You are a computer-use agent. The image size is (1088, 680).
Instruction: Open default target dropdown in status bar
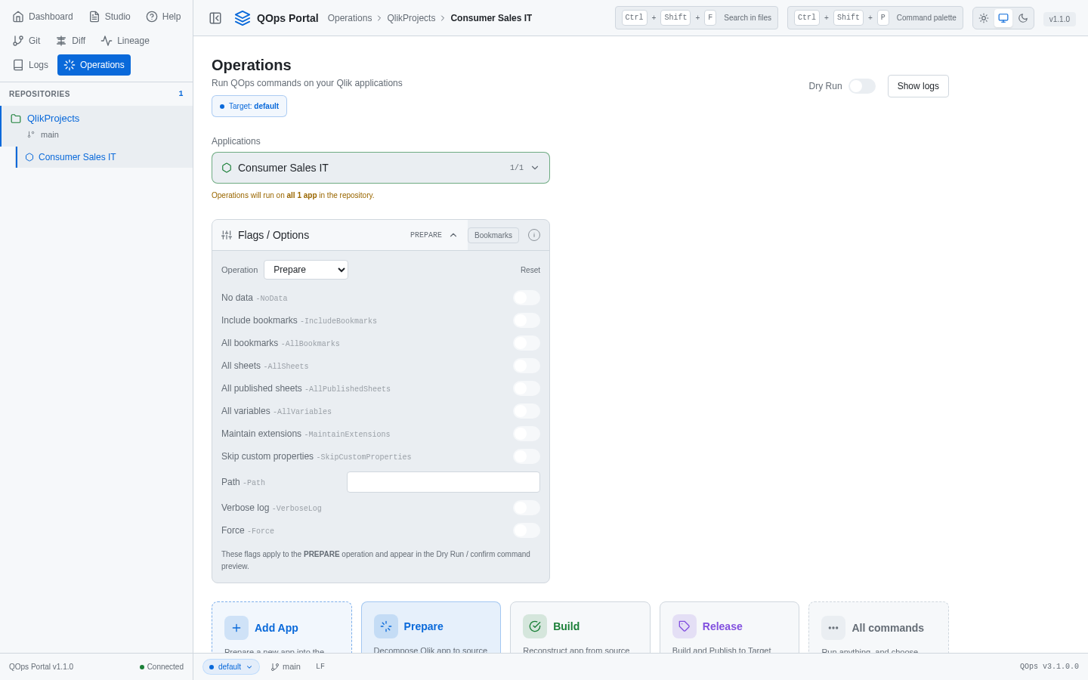(231, 667)
